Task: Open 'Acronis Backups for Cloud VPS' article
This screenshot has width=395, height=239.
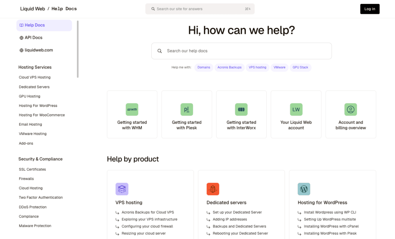Action: click(x=148, y=212)
